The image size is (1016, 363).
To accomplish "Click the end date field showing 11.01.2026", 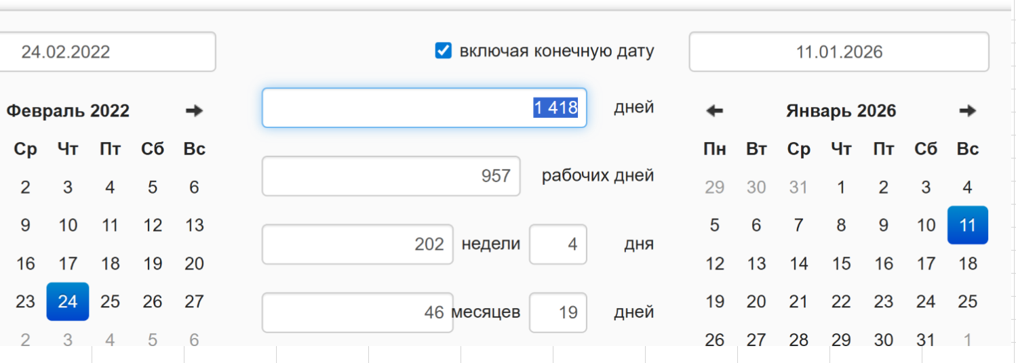I will coord(838,52).
